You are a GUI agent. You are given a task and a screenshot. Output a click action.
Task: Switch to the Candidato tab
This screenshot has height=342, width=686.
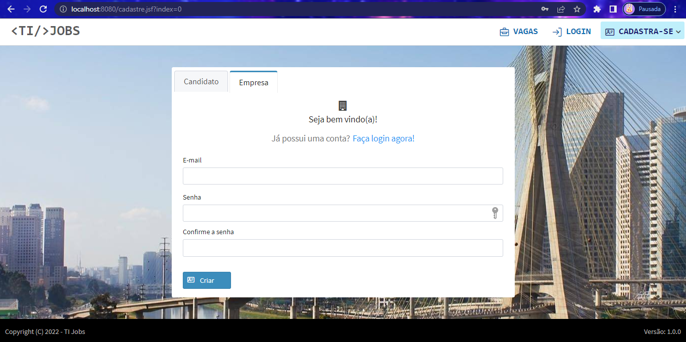coord(201,82)
